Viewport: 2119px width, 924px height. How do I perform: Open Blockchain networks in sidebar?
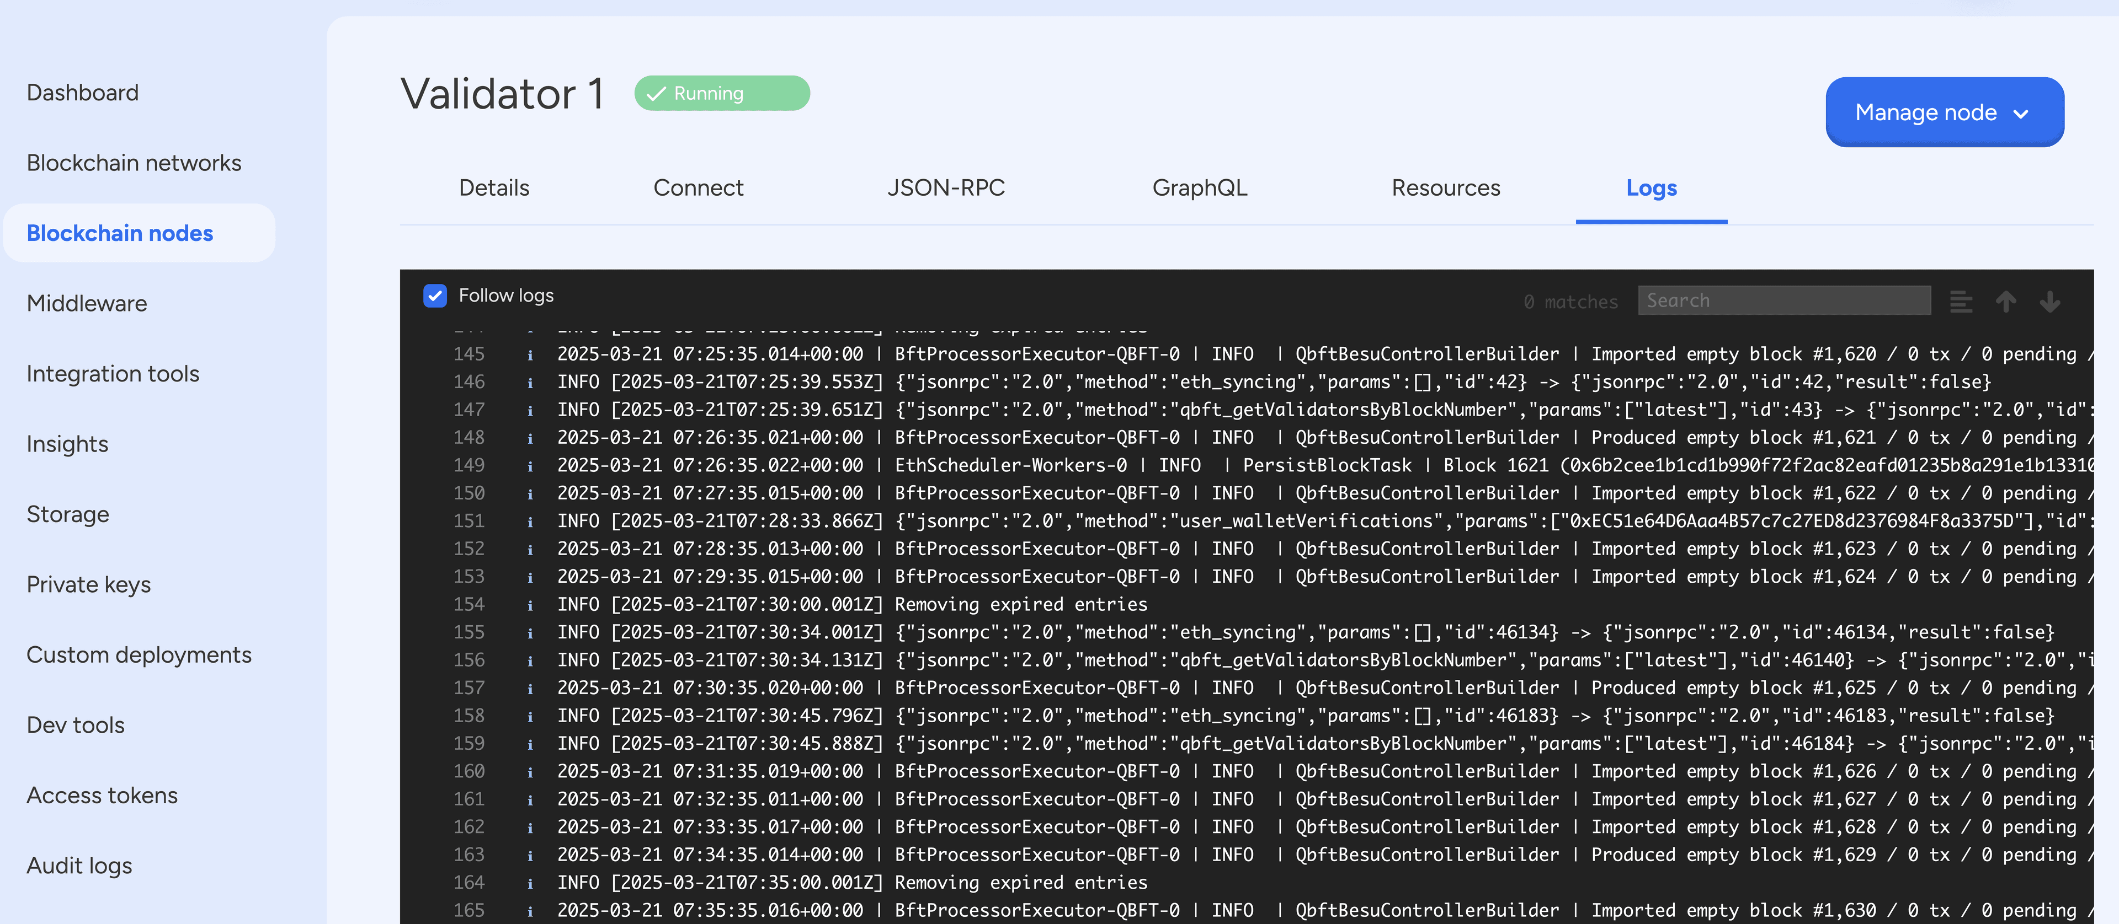(134, 163)
